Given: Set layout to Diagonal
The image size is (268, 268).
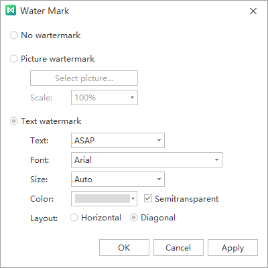Looking at the screenshot, I should [133, 218].
